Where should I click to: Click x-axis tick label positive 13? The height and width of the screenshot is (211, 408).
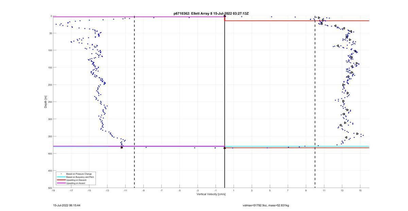click(x=342, y=190)
